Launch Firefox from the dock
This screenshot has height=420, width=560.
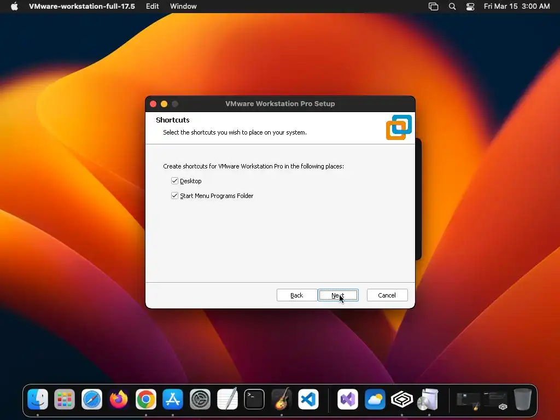[119, 399]
